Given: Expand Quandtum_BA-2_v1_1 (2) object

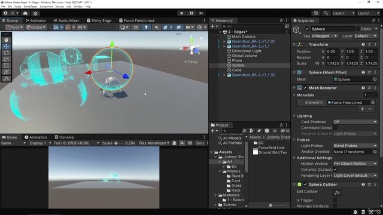Looking at the screenshot, I should point(224,75).
